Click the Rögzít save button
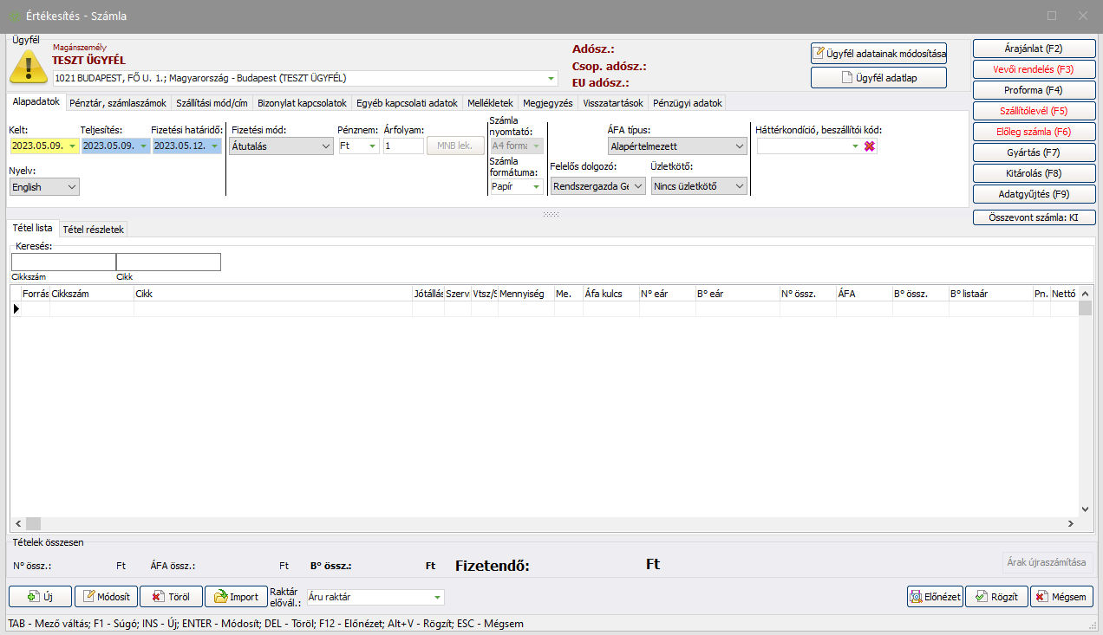This screenshot has height=635, width=1103. click(x=997, y=596)
